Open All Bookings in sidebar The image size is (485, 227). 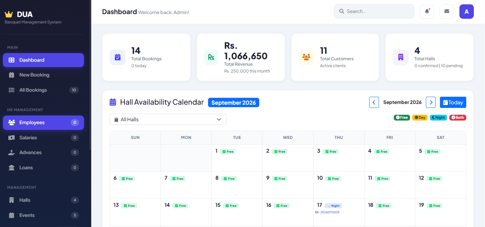[x=43, y=90]
